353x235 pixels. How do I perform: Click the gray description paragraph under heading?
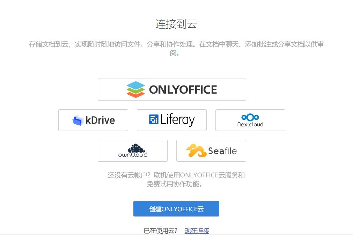click(x=176, y=49)
